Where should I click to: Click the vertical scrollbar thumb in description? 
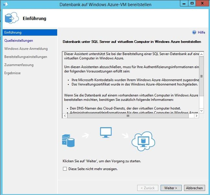click(202, 76)
